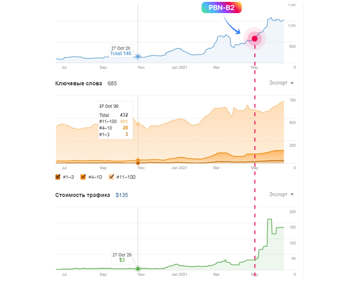Select the green data point below the $3 label
The image size is (355, 281).
click(x=138, y=269)
